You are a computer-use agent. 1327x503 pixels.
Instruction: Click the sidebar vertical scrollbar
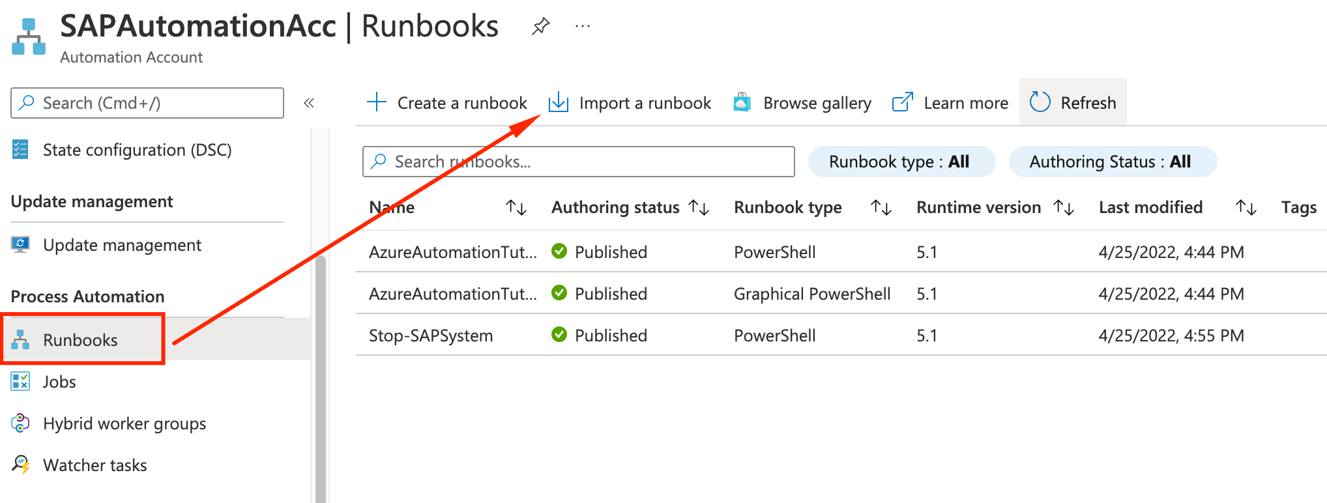pos(321,379)
